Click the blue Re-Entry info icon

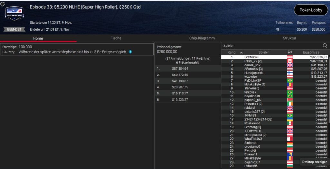pos(130,52)
